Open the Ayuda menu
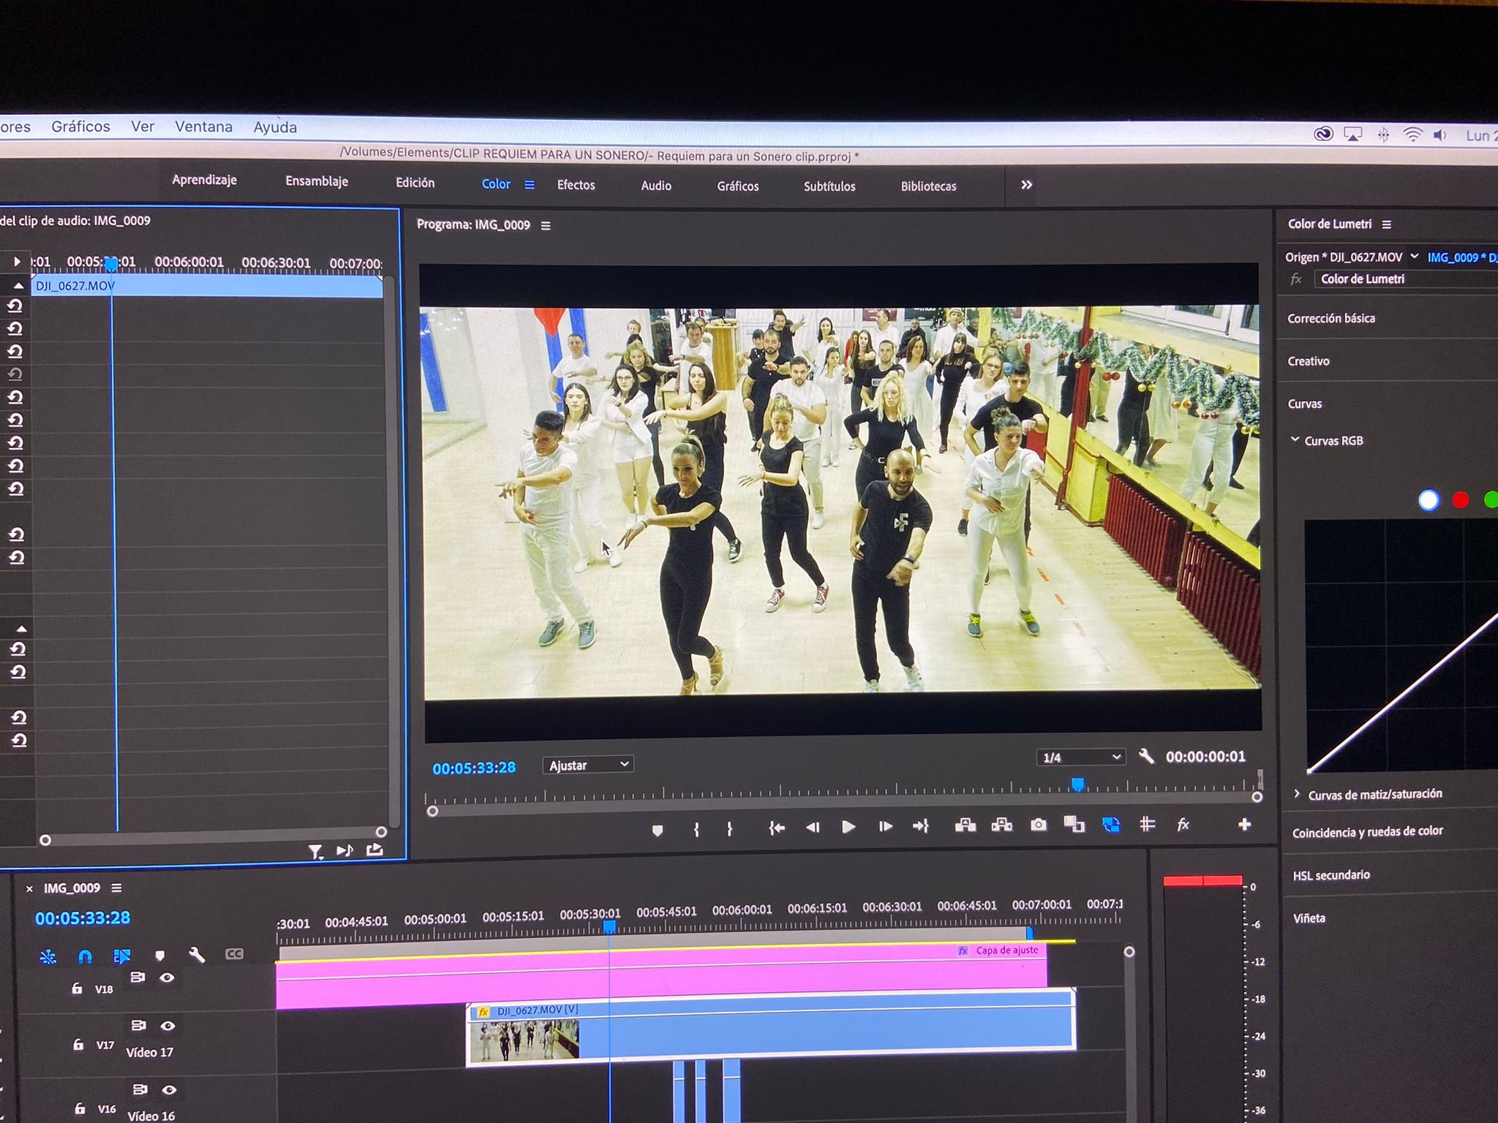The width and height of the screenshot is (1498, 1123). pos(275,127)
